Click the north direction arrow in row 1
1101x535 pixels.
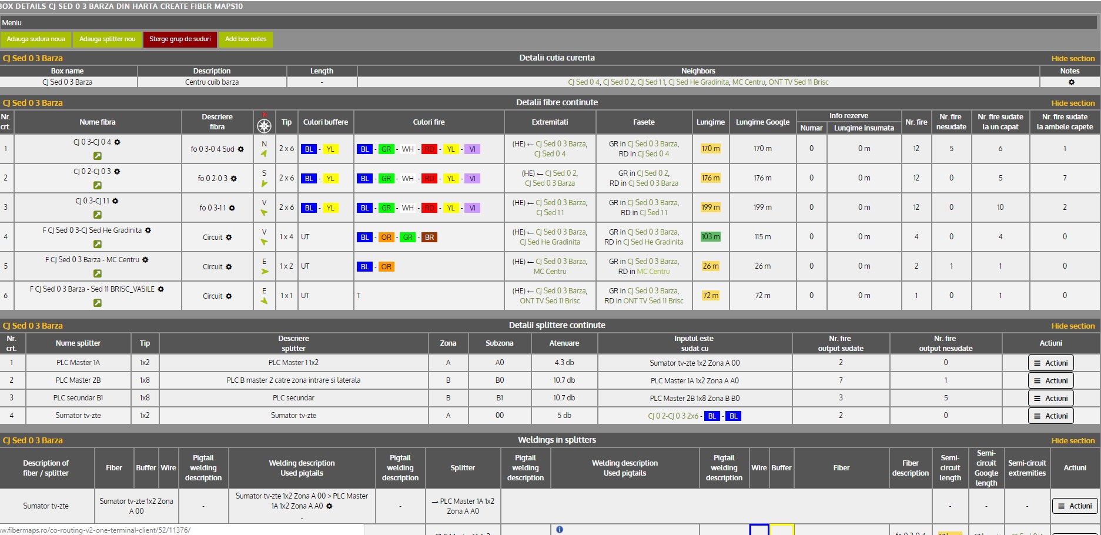[x=264, y=153]
